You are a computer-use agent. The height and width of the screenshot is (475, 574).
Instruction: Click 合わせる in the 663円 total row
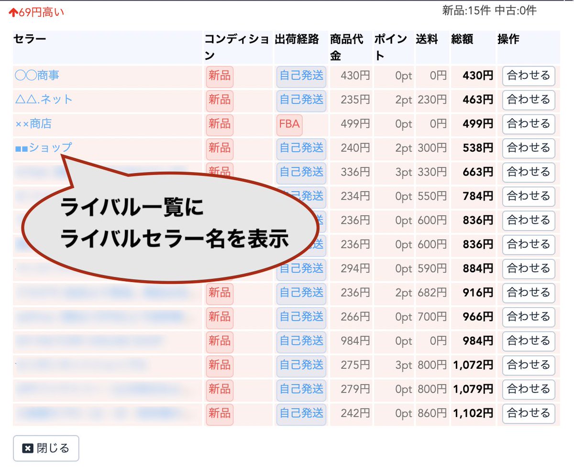529,172
